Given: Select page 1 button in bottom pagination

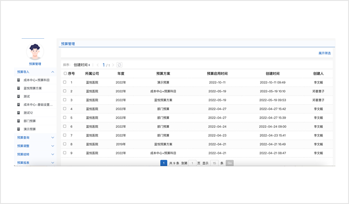Looking at the screenshot, I should coord(163,163).
